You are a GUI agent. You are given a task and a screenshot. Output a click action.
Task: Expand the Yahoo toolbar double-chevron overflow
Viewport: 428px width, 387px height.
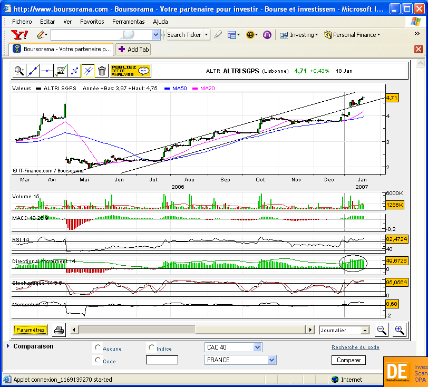pyautogui.click(x=417, y=34)
